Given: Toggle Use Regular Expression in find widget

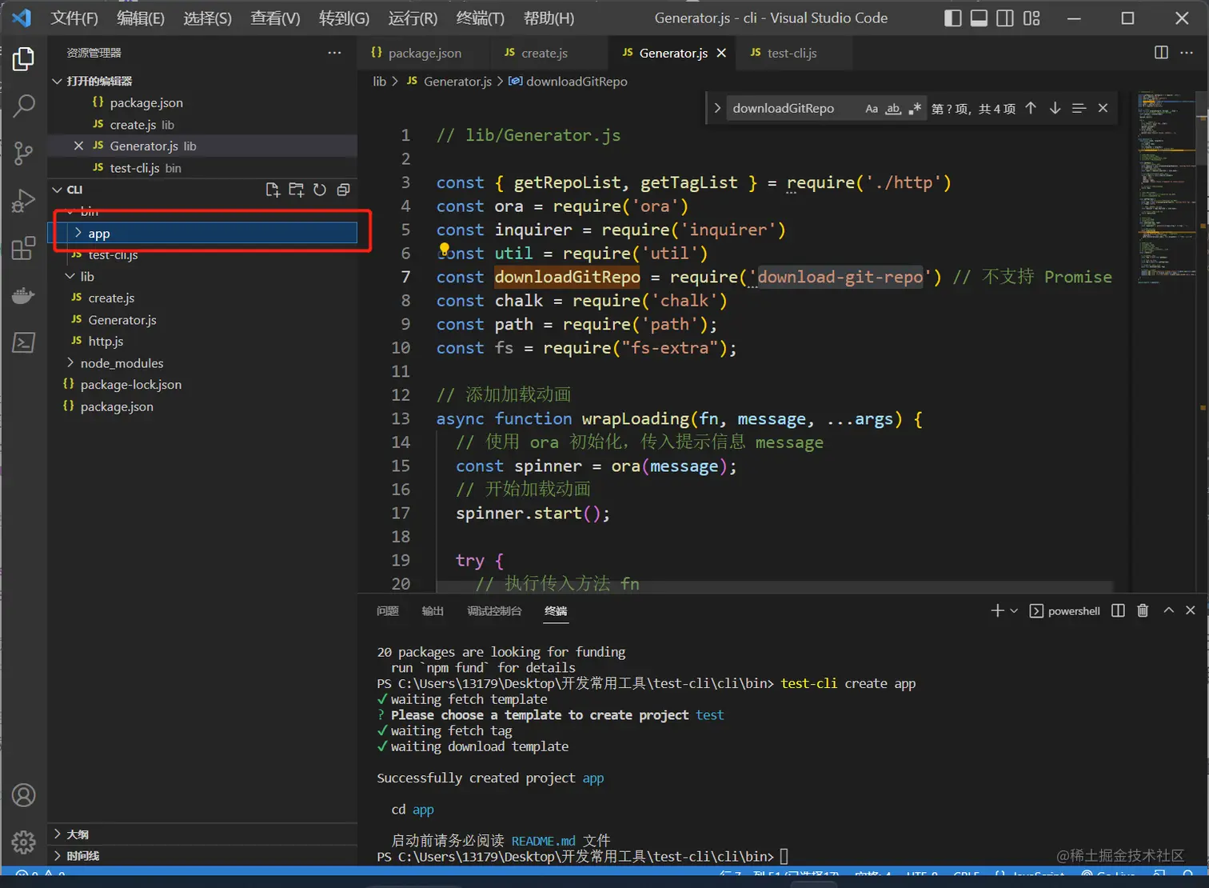Looking at the screenshot, I should [x=915, y=109].
